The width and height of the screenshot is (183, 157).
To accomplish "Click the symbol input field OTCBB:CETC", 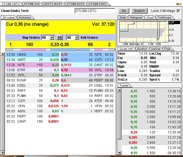I will coord(95,11).
